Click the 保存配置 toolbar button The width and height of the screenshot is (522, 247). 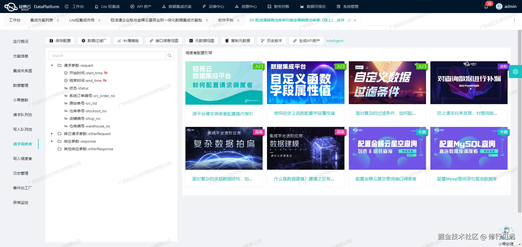click(x=60, y=41)
